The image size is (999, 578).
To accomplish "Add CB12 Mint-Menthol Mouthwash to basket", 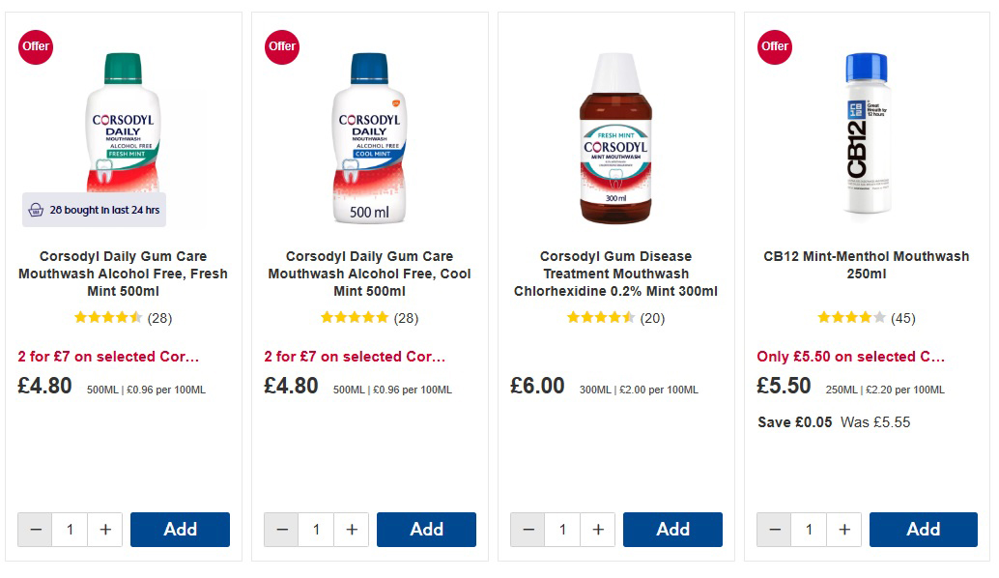I will click(923, 530).
